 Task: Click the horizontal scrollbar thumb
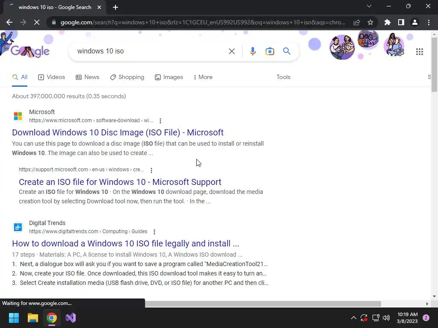pyautogui.click(x=263, y=304)
